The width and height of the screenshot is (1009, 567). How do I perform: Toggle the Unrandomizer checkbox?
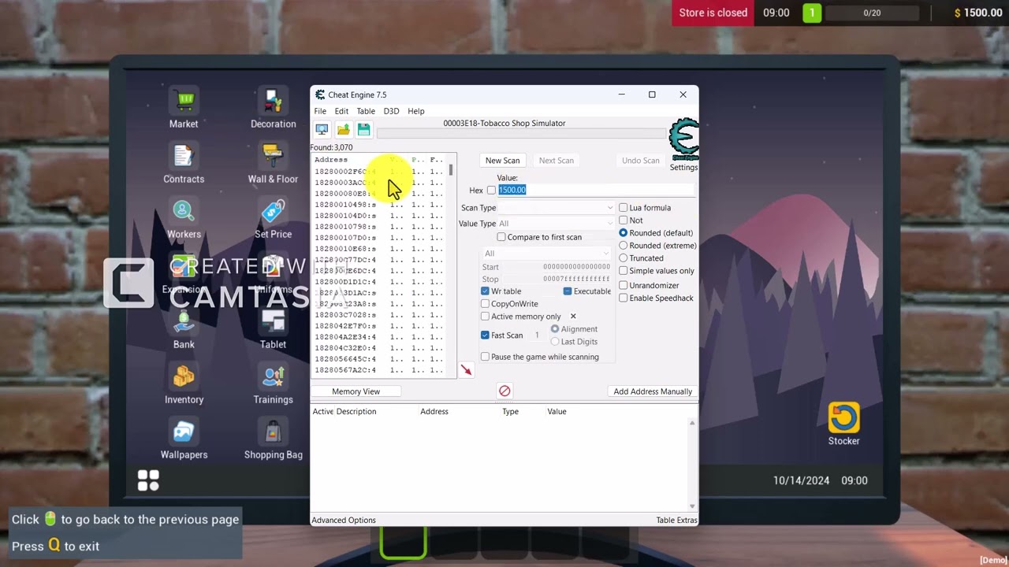[x=623, y=286]
